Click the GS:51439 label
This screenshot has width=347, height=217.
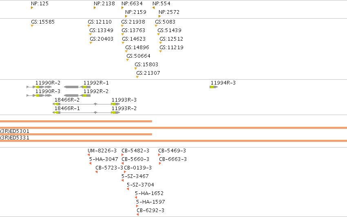169,30
